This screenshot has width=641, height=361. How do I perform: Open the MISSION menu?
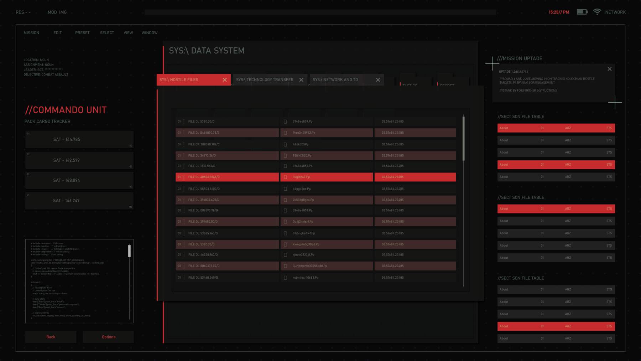[31, 32]
